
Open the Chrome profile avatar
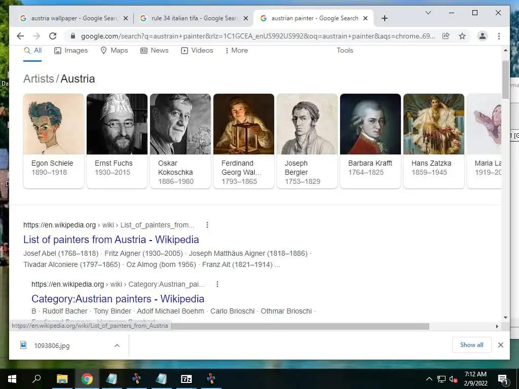(x=483, y=36)
